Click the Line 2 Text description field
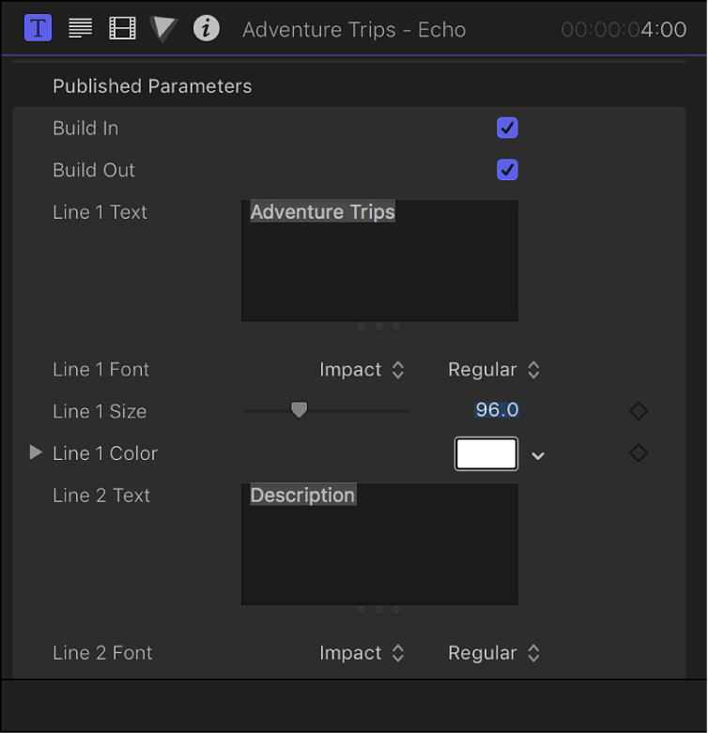Image resolution: width=709 pixels, height=733 pixels. [379, 544]
